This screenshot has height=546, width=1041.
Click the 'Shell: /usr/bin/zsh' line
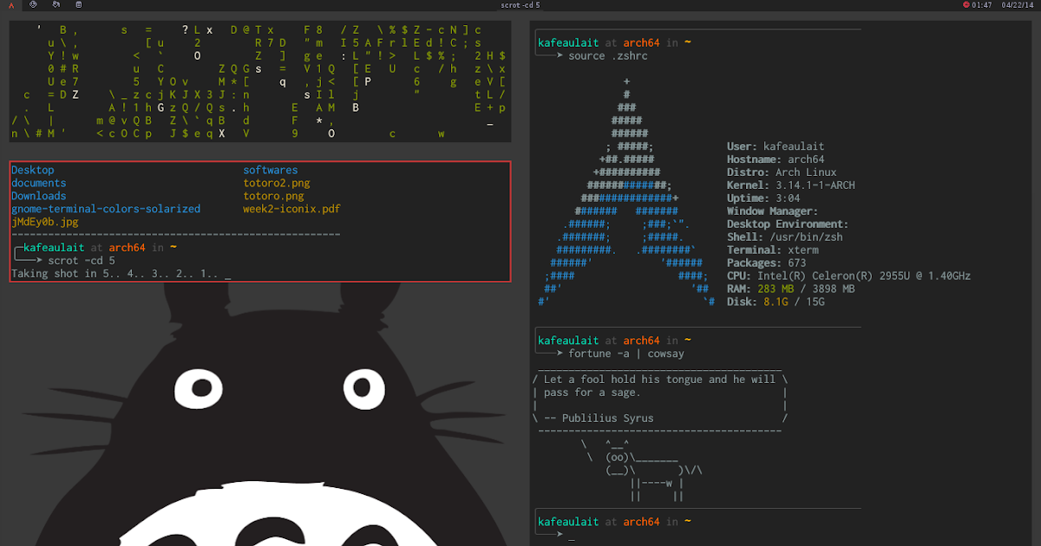click(785, 237)
